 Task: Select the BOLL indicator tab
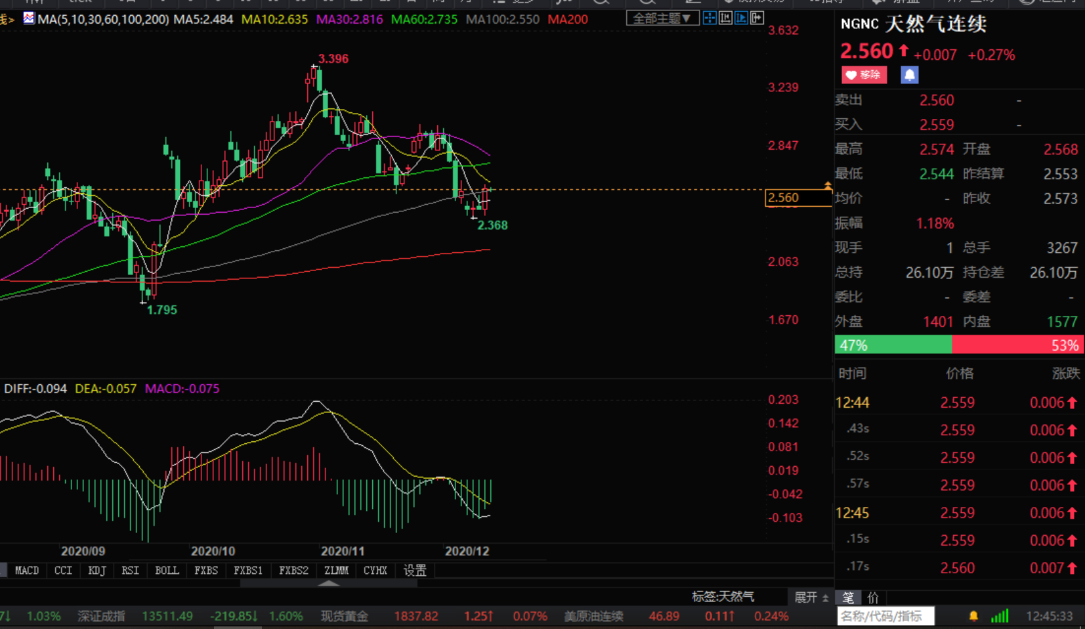[x=167, y=571]
